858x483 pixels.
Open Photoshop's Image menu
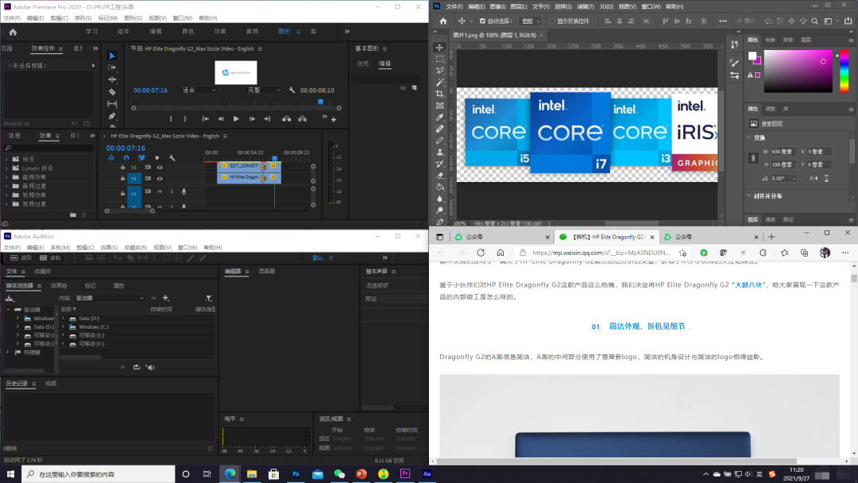coord(497,6)
